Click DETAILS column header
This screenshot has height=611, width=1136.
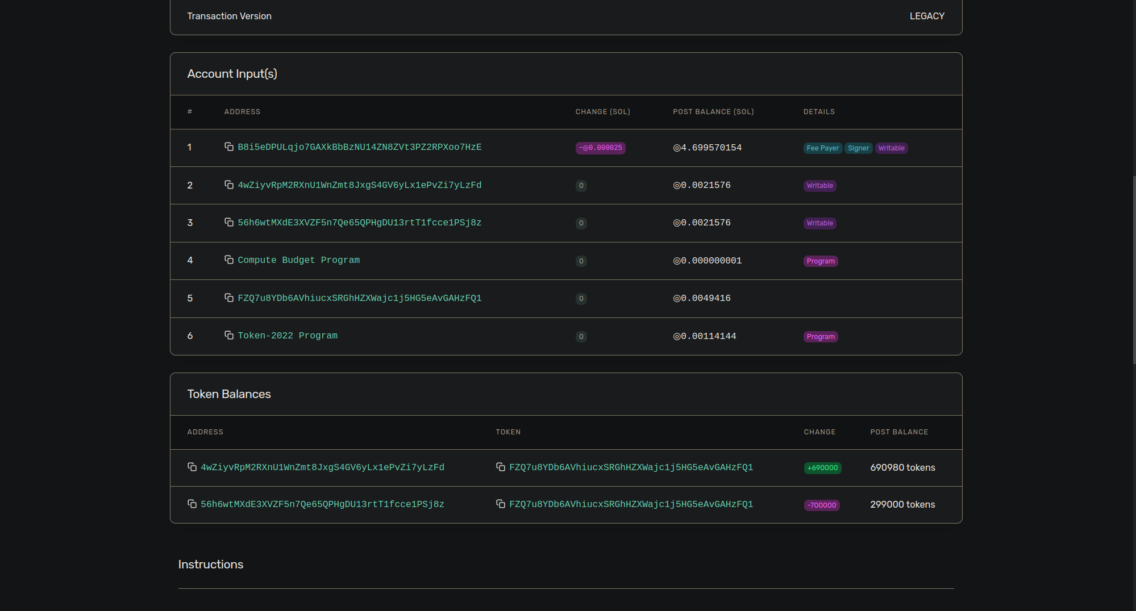819,112
